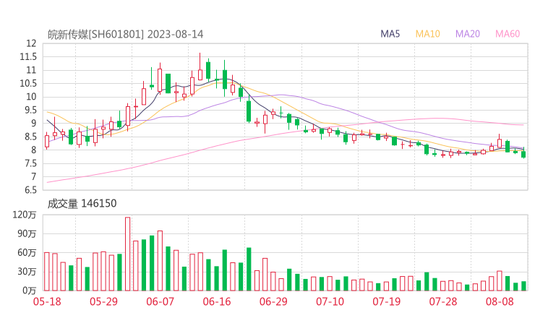Click the 06-29 date label
535x318 pixels.
(273, 301)
